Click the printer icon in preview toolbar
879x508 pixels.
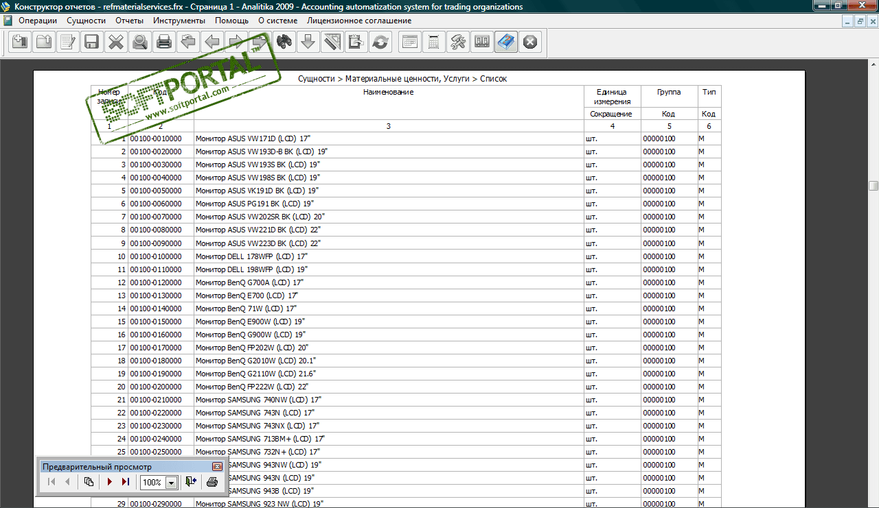[x=212, y=482]
